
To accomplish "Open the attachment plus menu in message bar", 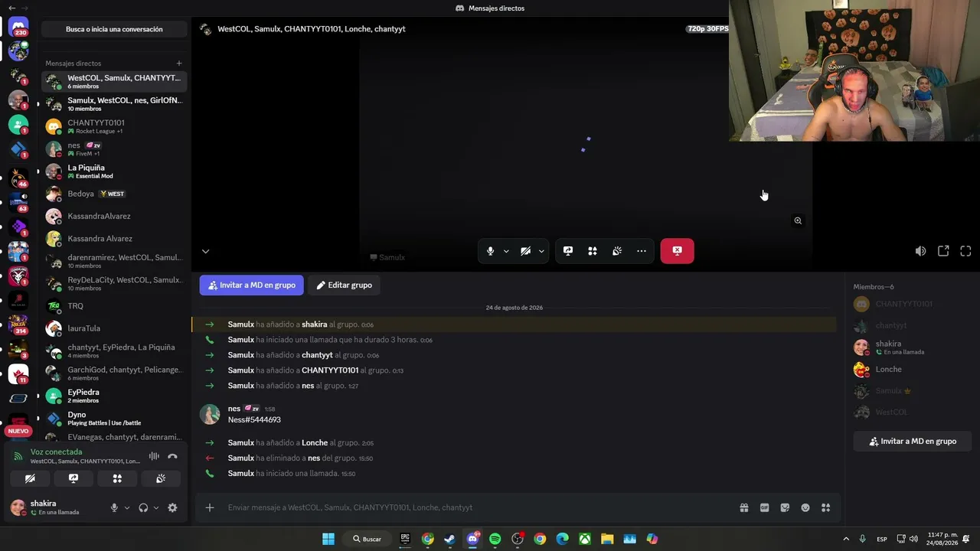I will pyautogui.click(x=209, y=507).
